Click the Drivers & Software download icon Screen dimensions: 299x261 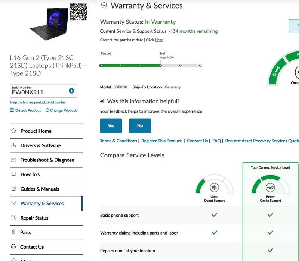[x=13, y=145]
